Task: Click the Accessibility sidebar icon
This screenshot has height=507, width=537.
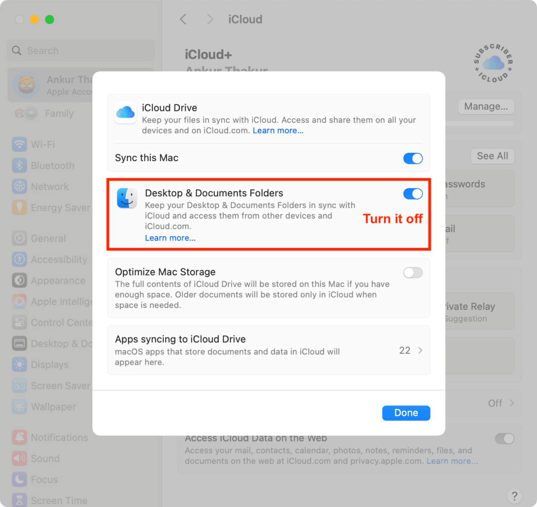Action: [20, 260]
